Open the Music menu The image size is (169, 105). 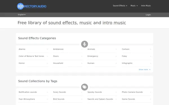(x=134, y=6)
